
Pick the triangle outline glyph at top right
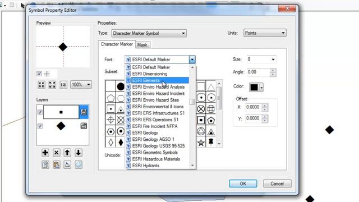coord(211,87)
